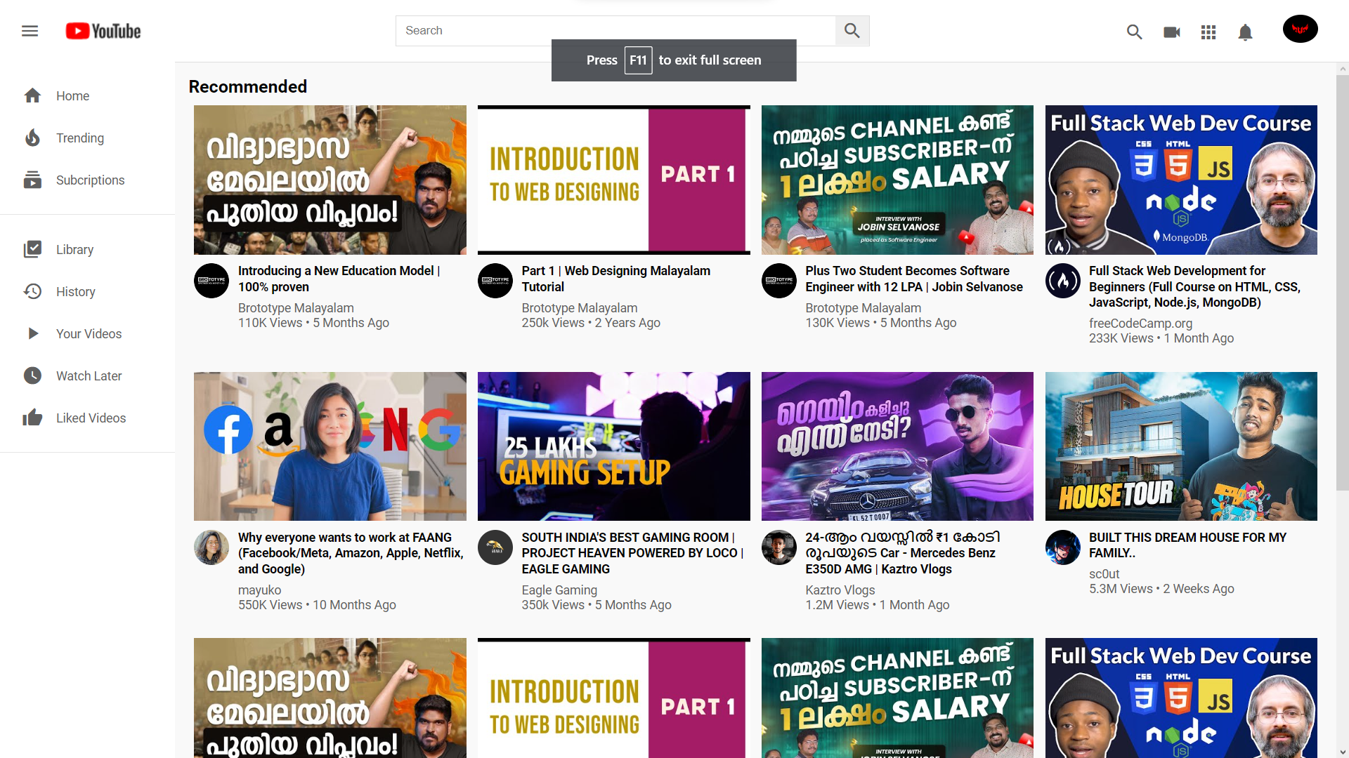1349x758 pixels.
Task: Play the 1 Lakh Salary thumbnail, first row
Action: 897,180
